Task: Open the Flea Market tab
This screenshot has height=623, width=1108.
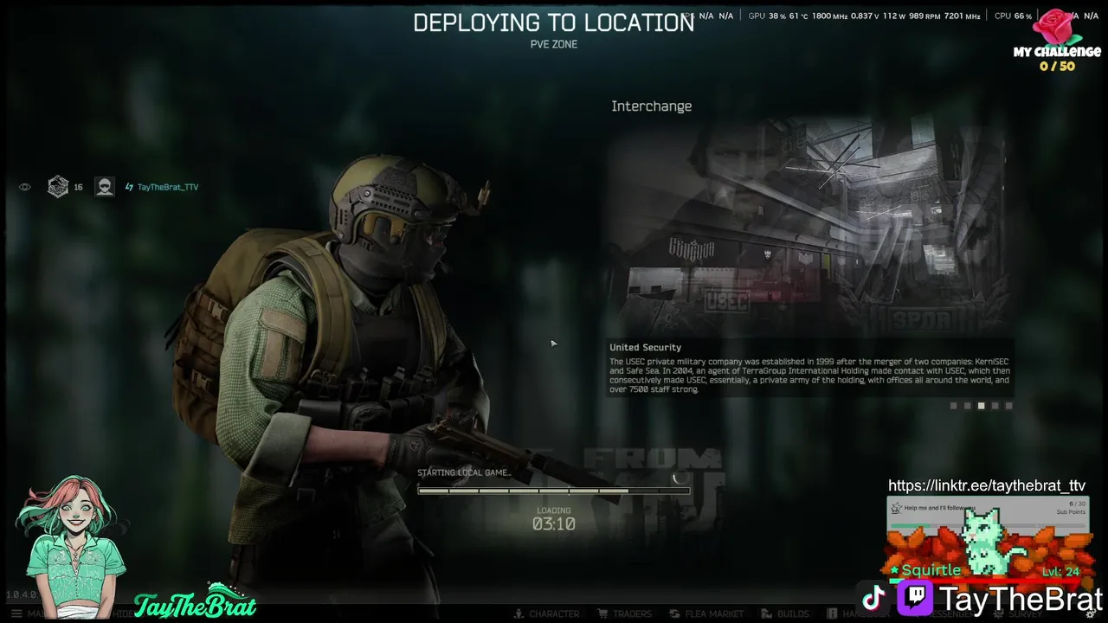Action: (x=707, y=613)
